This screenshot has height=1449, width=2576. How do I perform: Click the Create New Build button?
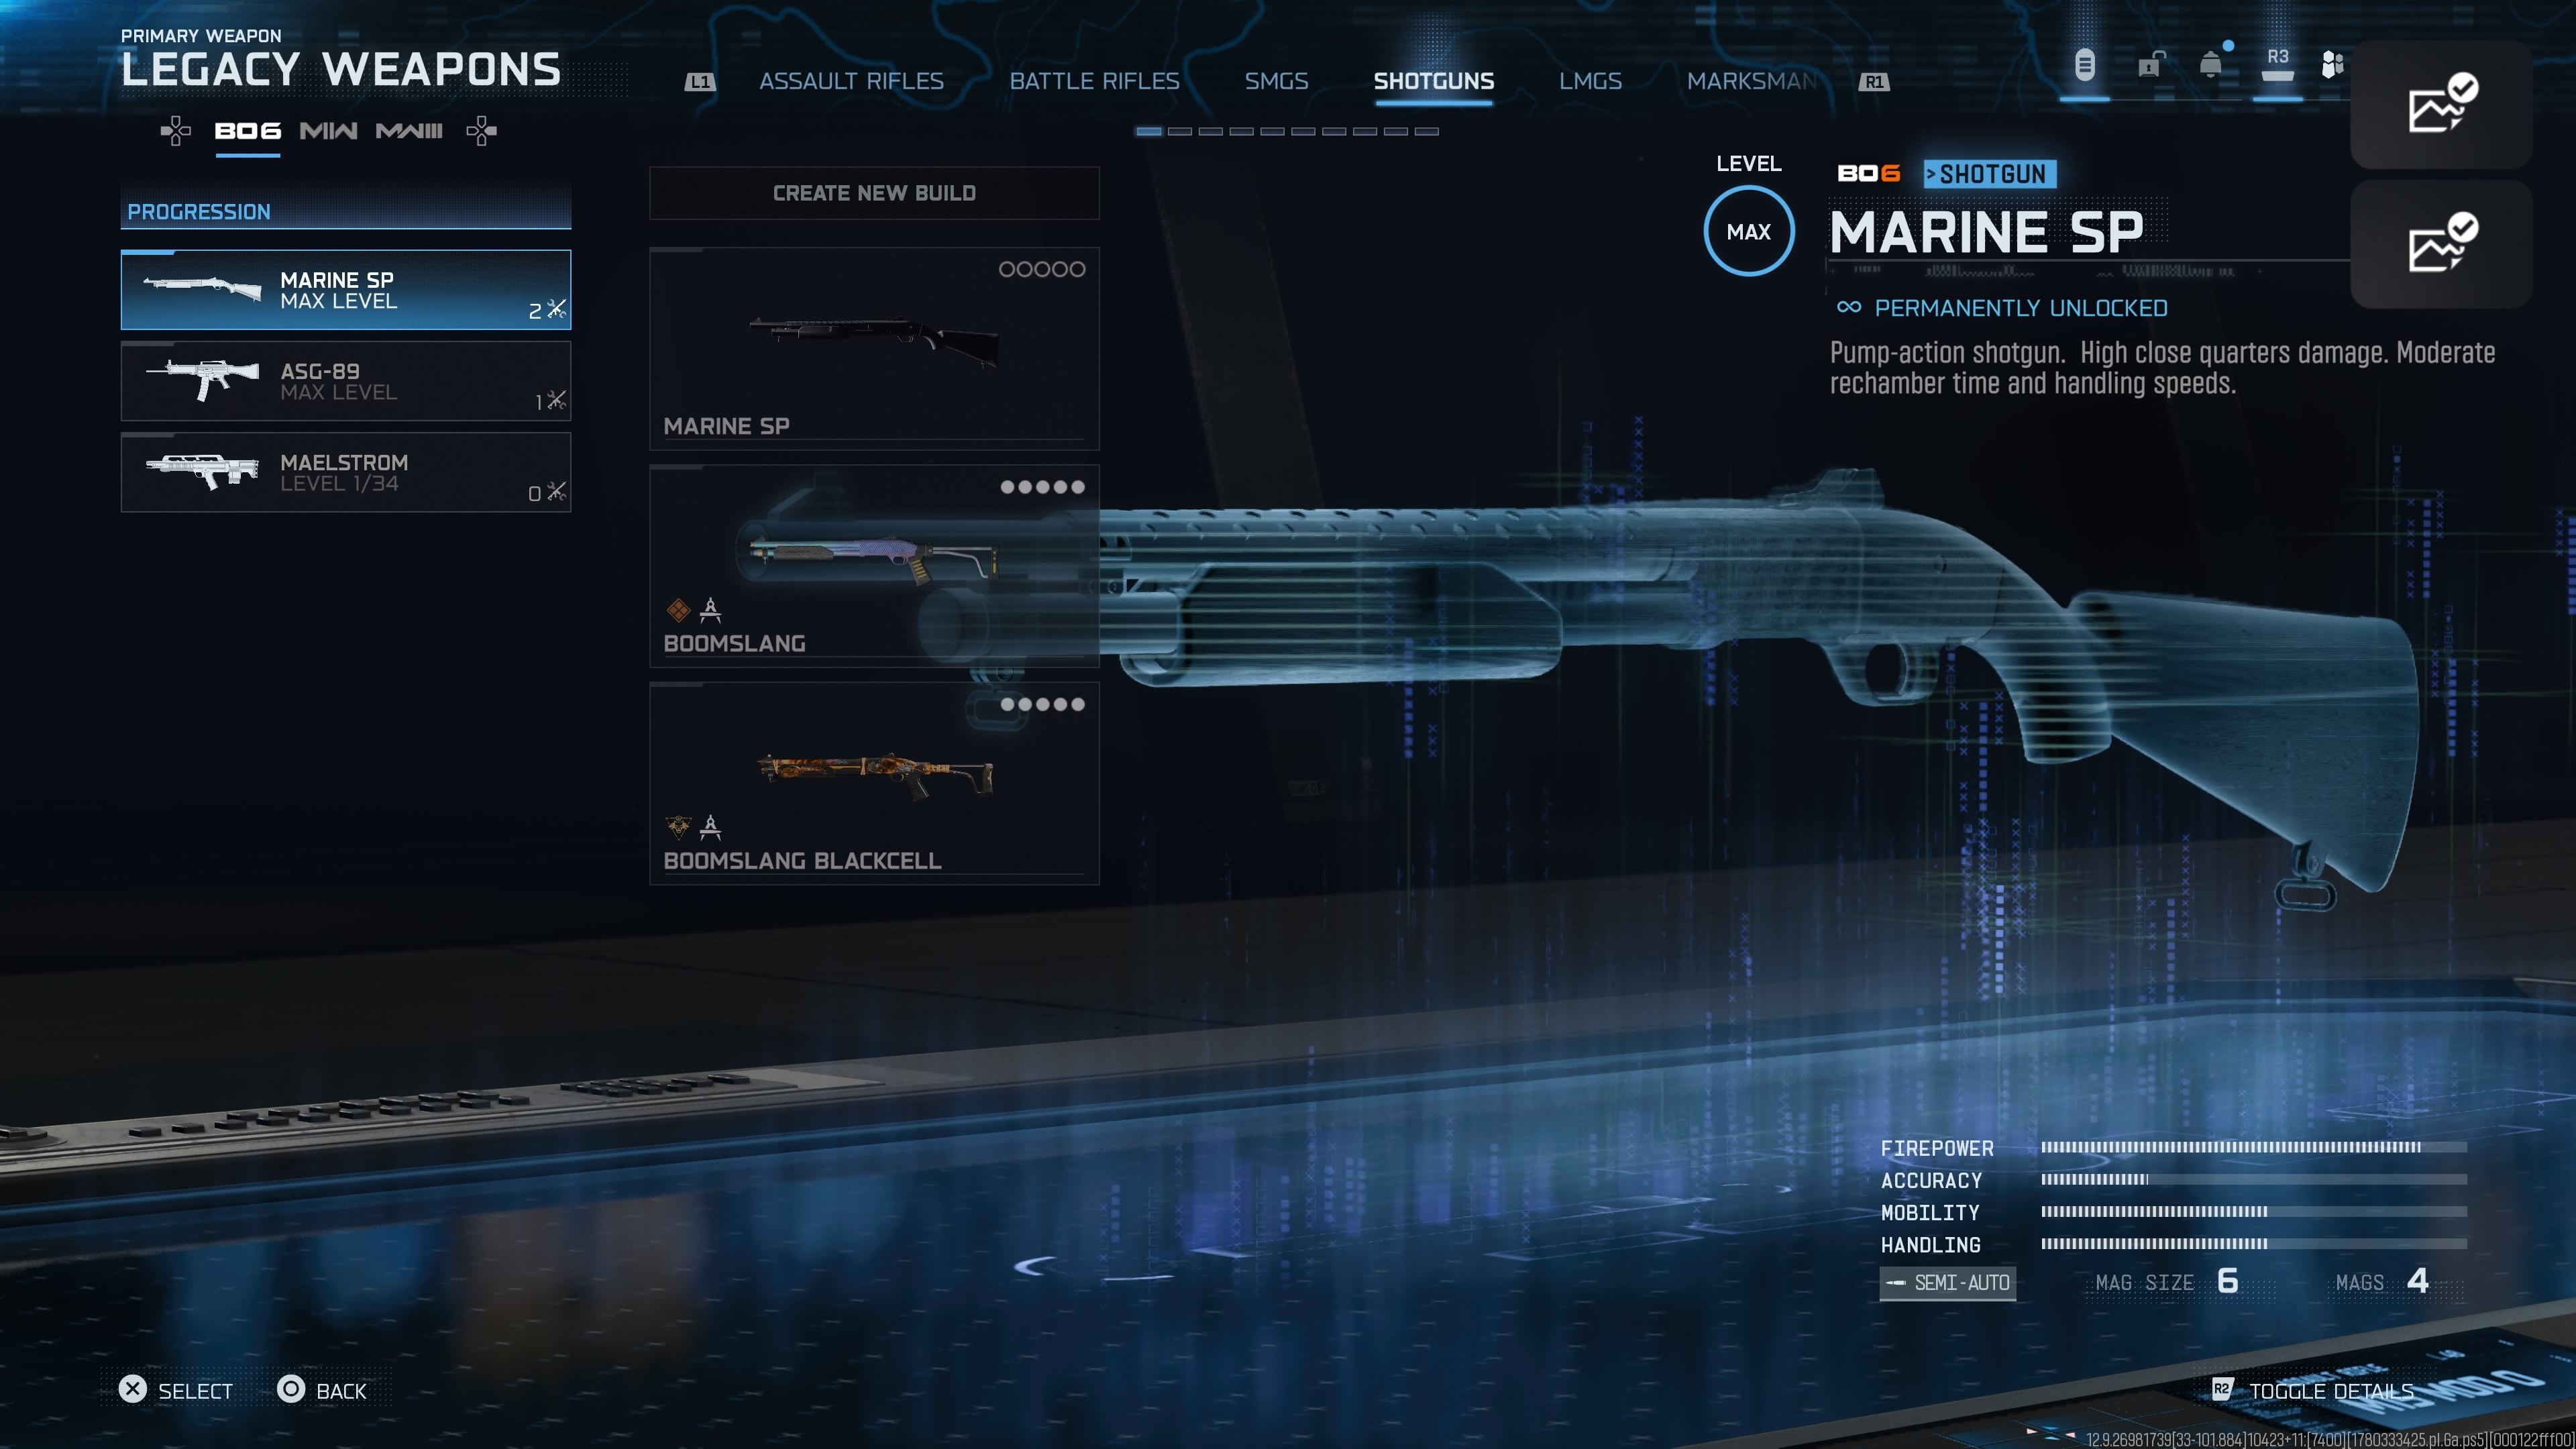874,193
